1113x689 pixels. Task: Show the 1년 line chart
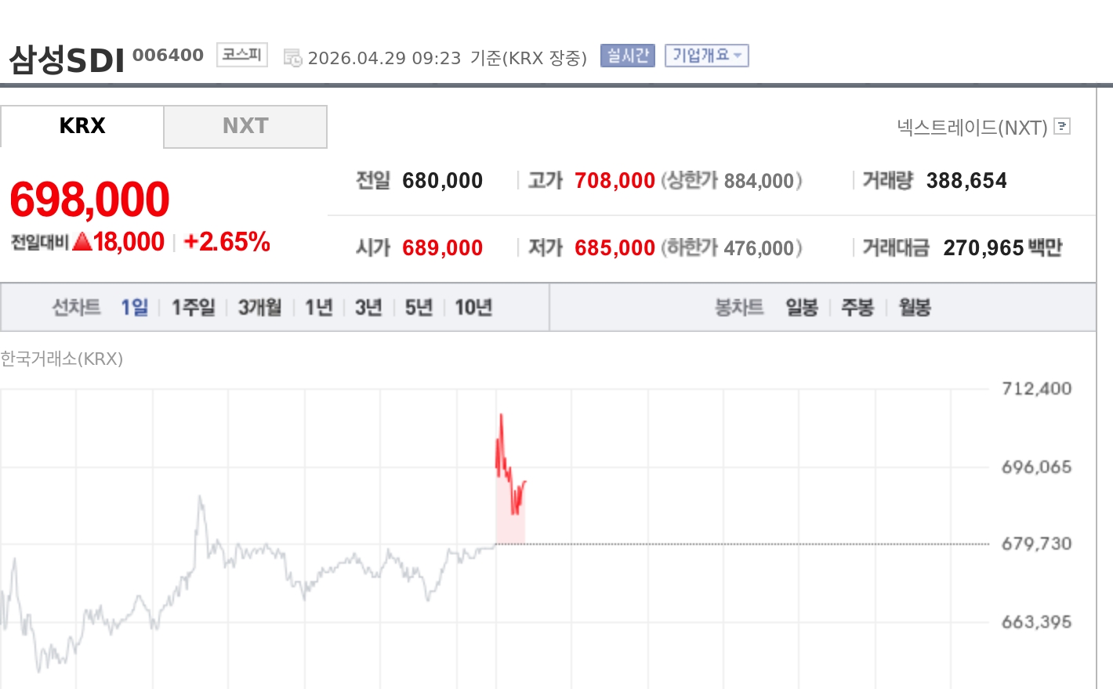click(x=318, y=308)
